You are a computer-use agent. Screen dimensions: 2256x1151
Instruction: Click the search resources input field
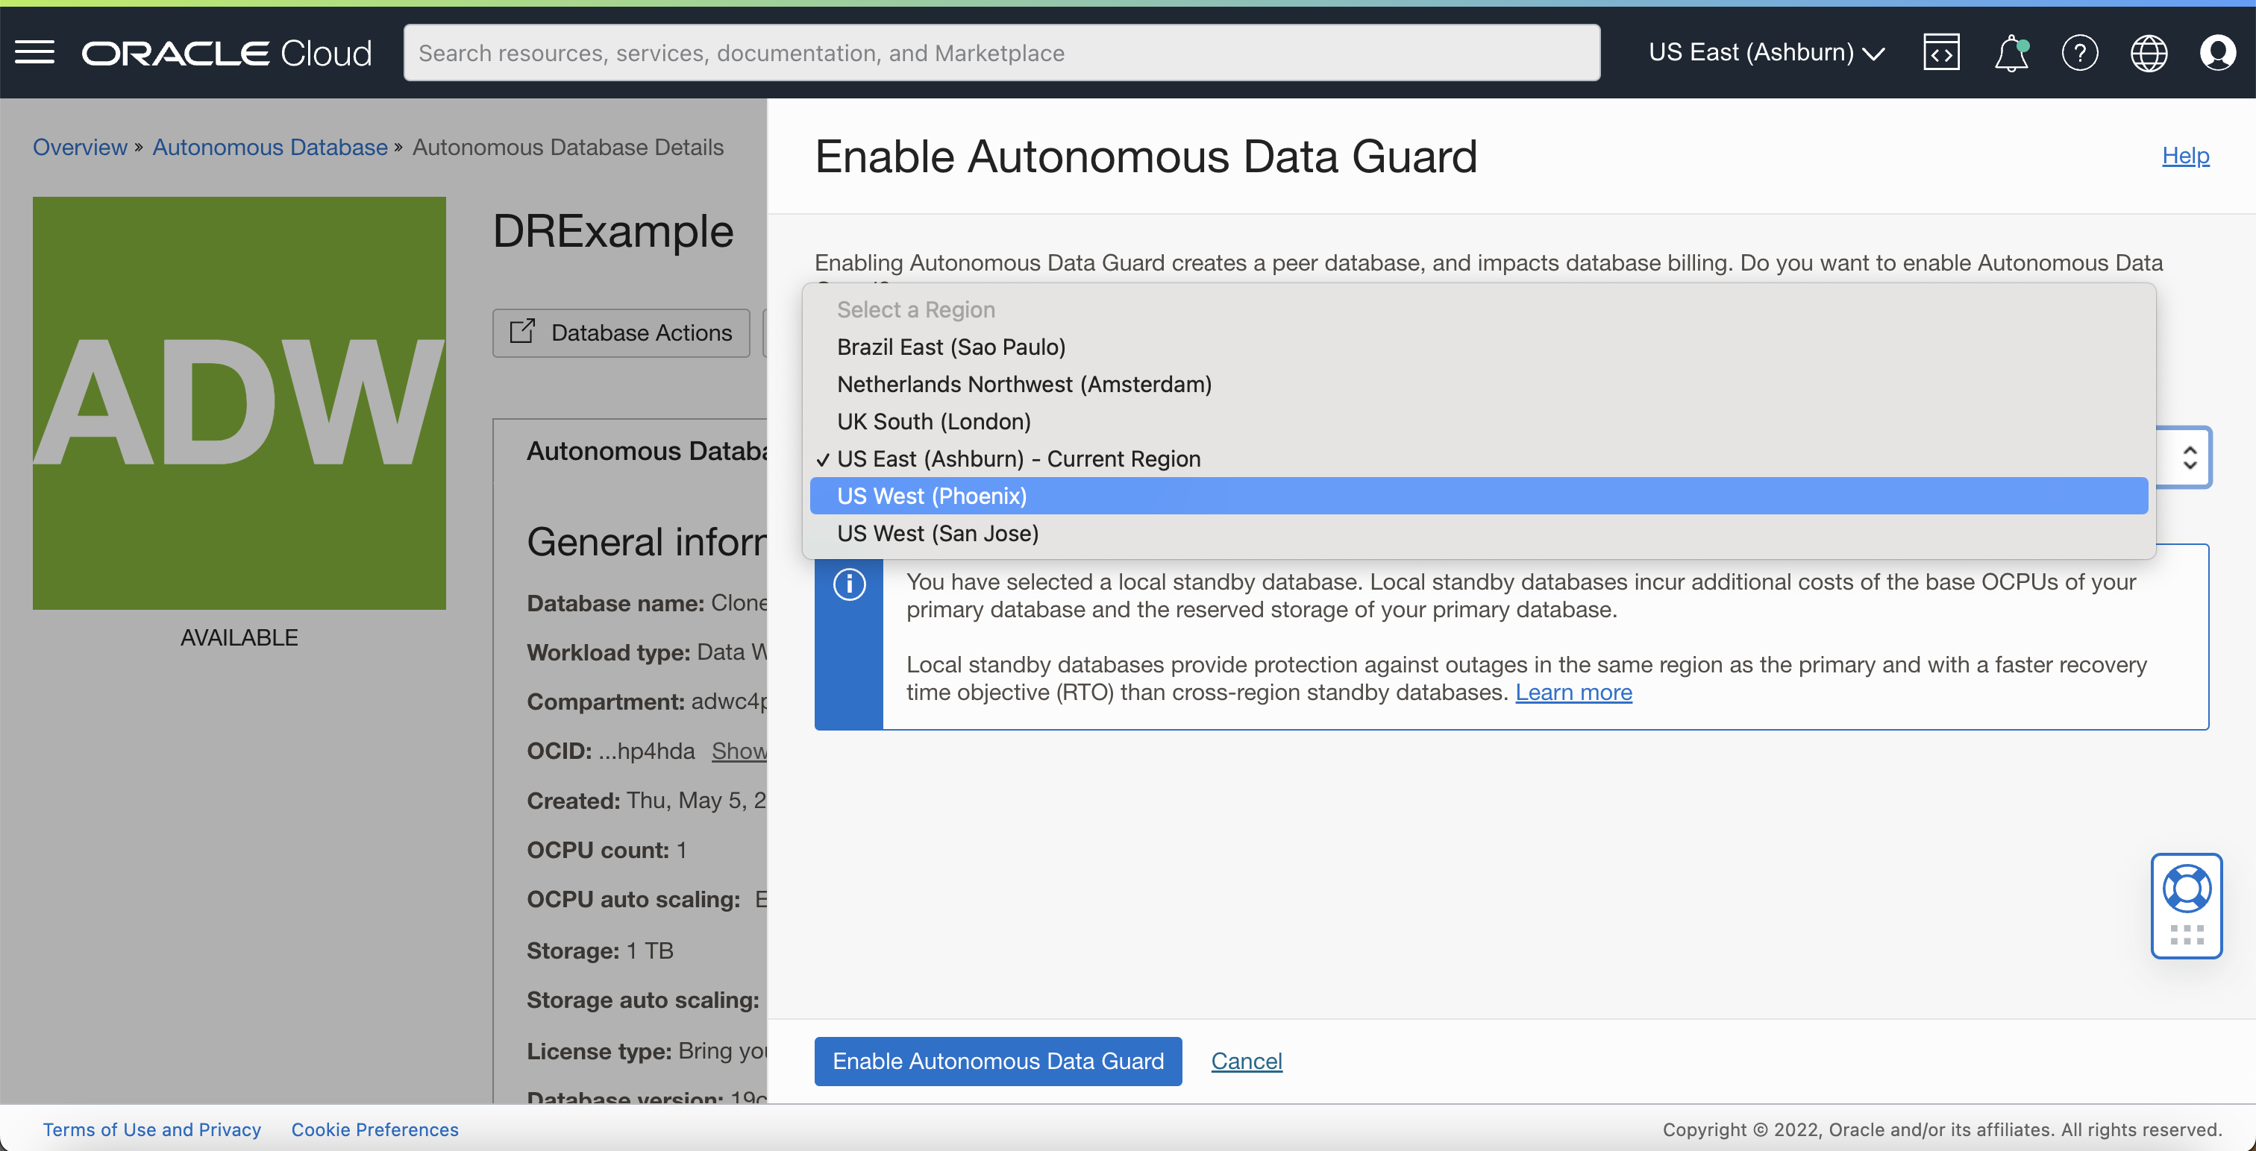pos(1001,52)
